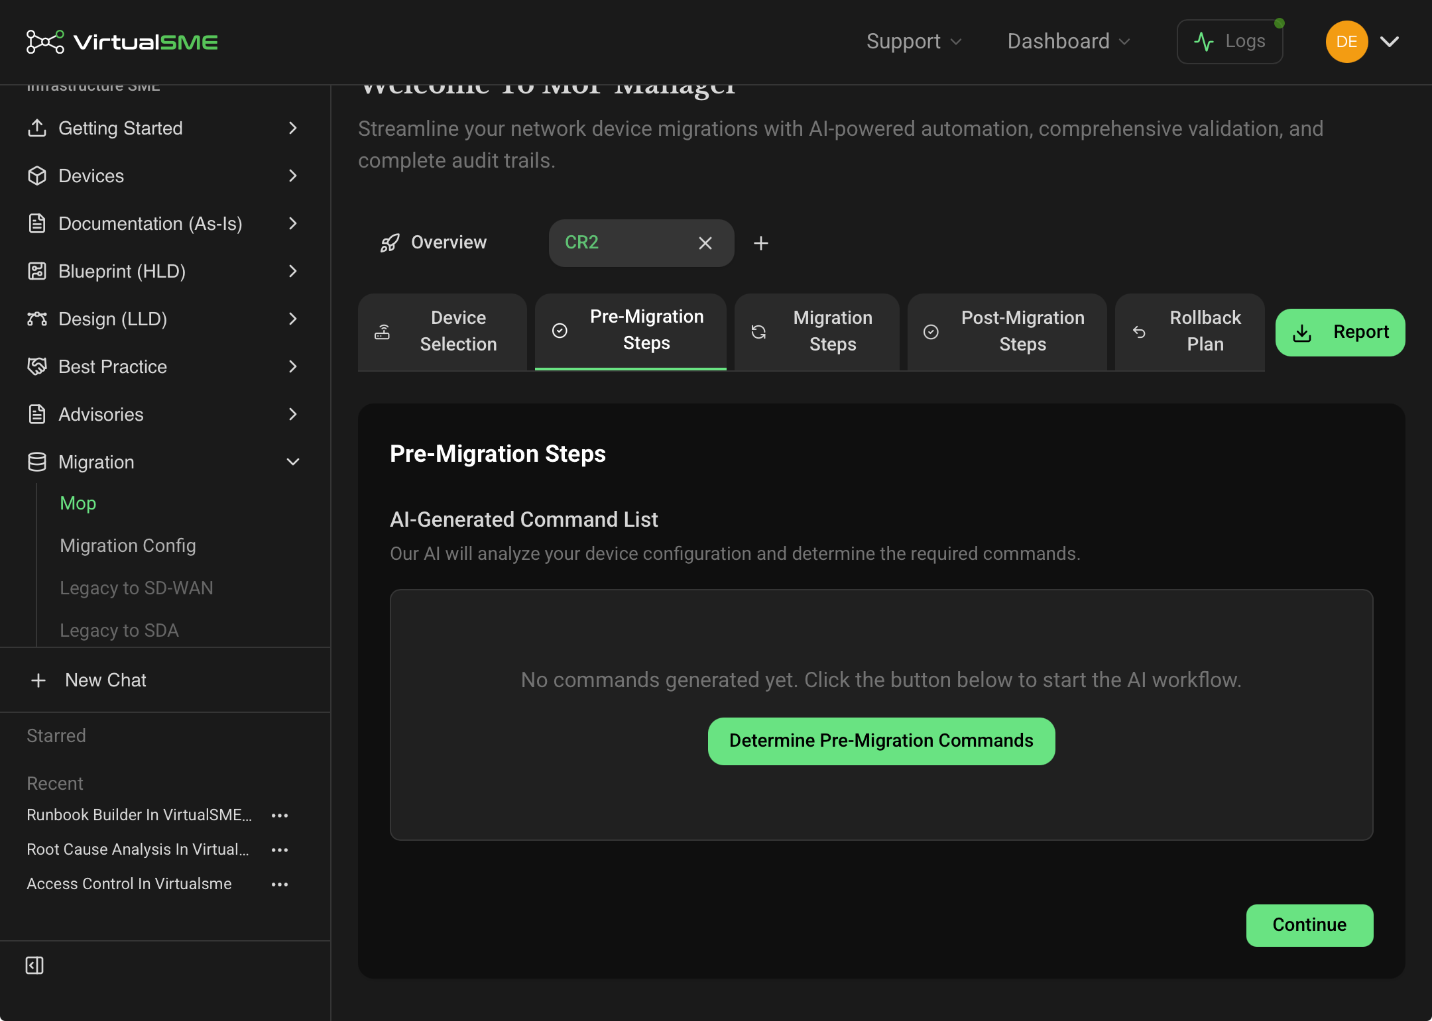Open Root Cause Analysis recent chat

(138, 850)
